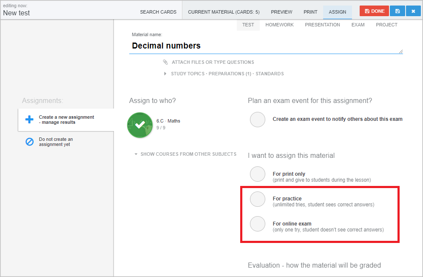Toggle the green 6.C Maths checkmark circle

[x=140, y=125]
